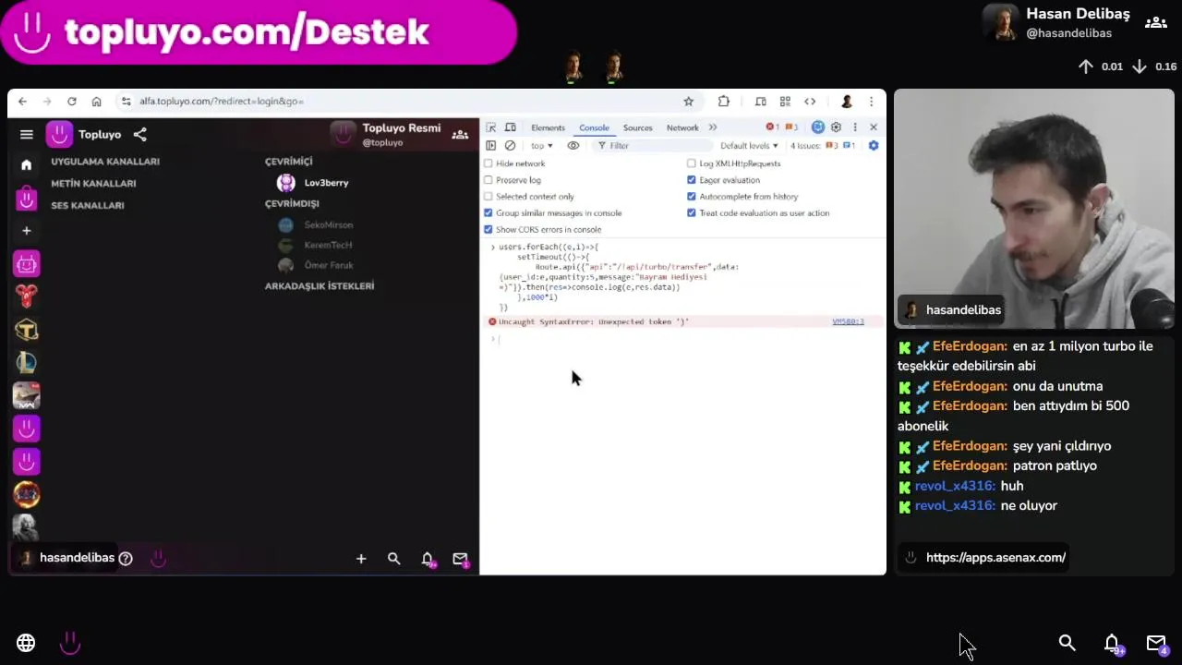Enable the Hide network checkbox

[x=488, y=163]
